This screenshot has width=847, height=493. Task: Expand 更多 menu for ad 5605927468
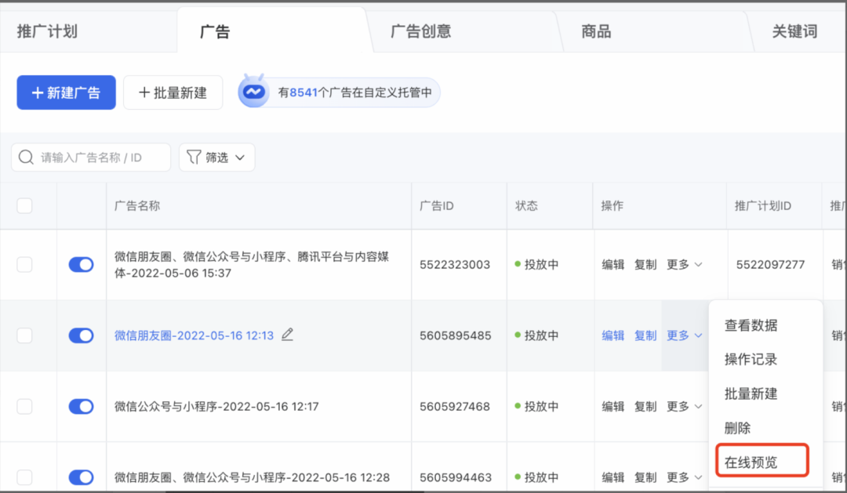click(x=683, y=406)
